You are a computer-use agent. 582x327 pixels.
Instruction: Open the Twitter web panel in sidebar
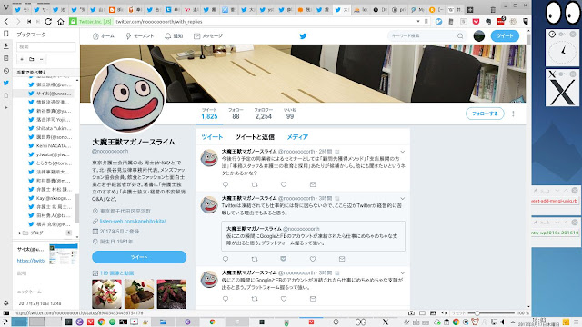point(6,83)
